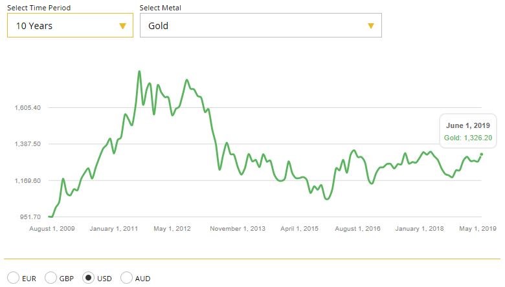Click the yellow arrow in 10 Years box
The width and height of the screenshot is (505, 287).
tap(122, 26)
